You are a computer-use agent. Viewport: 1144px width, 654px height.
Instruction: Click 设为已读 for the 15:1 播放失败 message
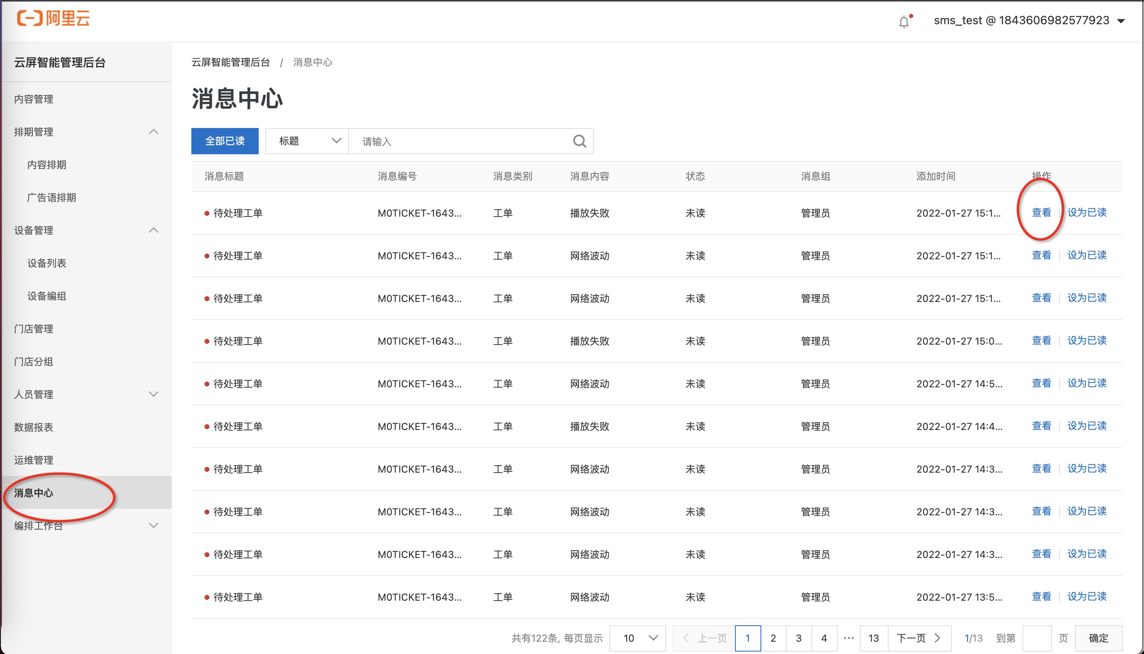(x=1087, y=213)
